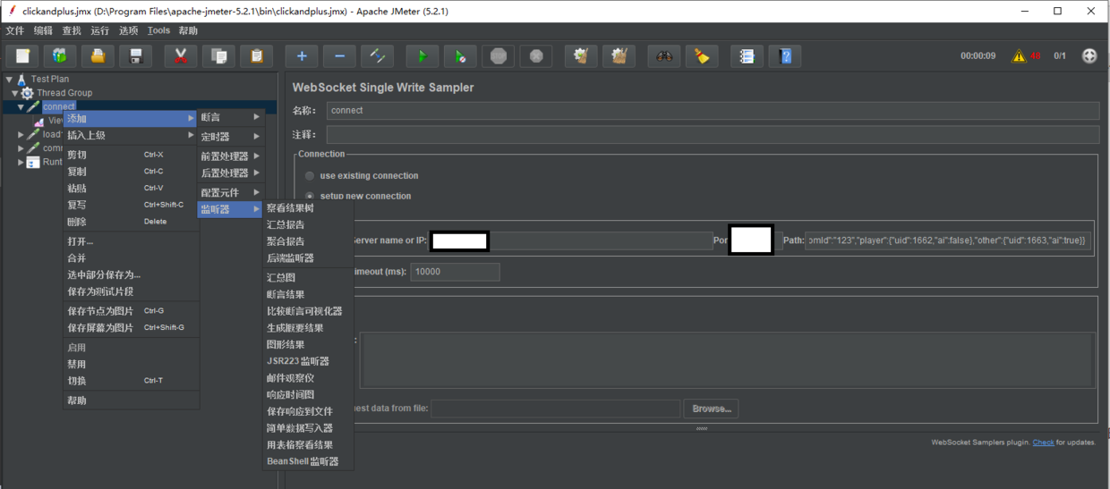This screenshot has height=489, width=1110.
Task: Open Search using the binoculars icon
Action: coord(663,55)
